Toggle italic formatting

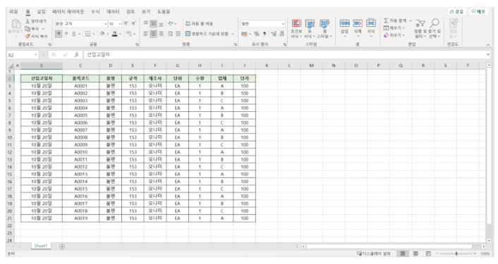[66, 34]
